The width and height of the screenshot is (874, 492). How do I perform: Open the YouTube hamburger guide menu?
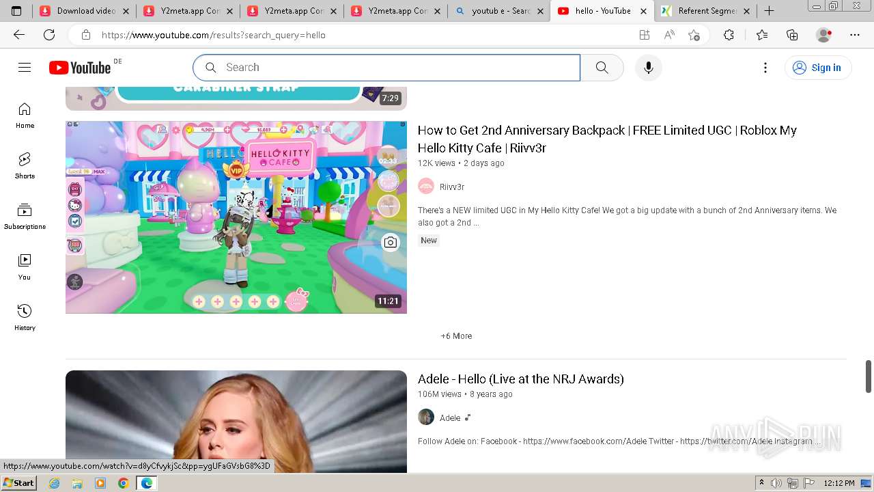point(25,67)
